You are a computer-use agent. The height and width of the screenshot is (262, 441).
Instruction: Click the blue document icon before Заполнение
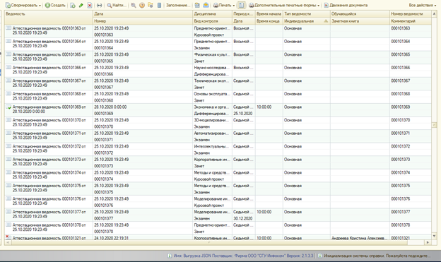pos(159,5)
